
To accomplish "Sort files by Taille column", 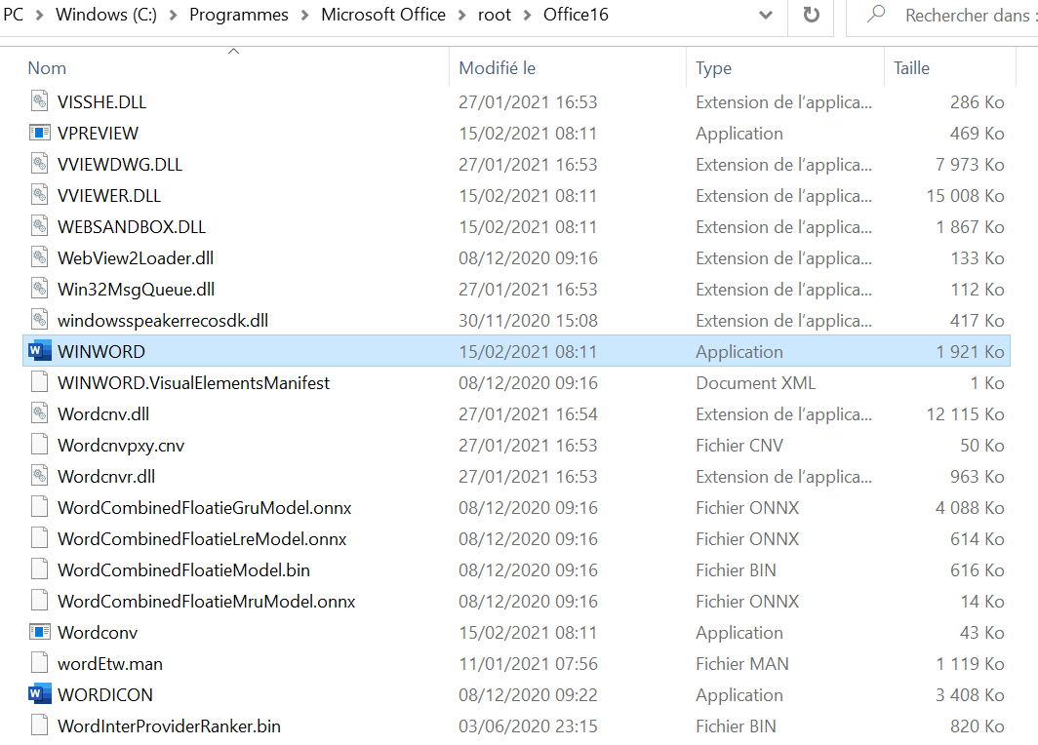I will (x=911, y=68).
